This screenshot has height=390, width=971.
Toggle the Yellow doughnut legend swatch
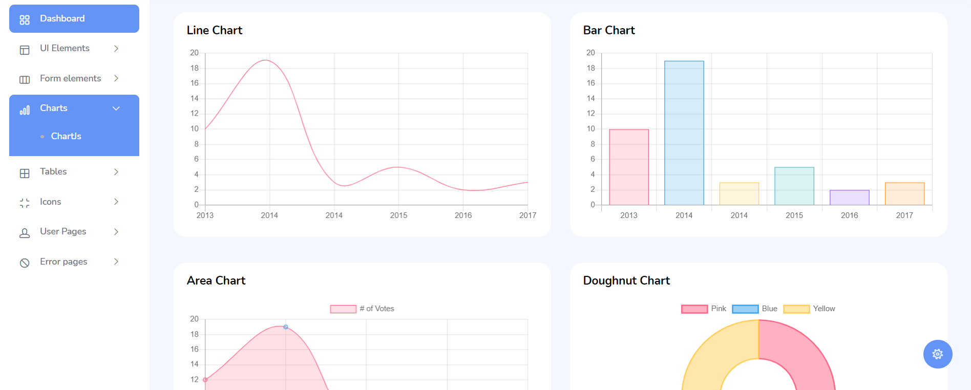pyautogui.click(x=796, y=309)
